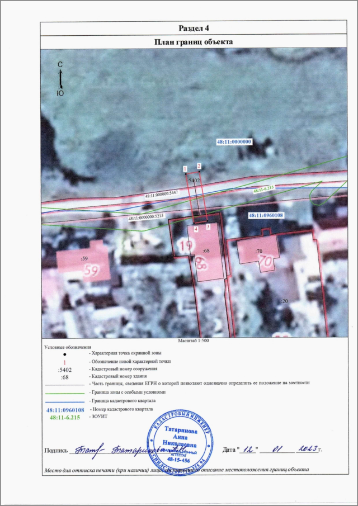This screenshot has height=506, width=358.
Task: Select the black dot symbol in the legend
Action: pos(64,354)
